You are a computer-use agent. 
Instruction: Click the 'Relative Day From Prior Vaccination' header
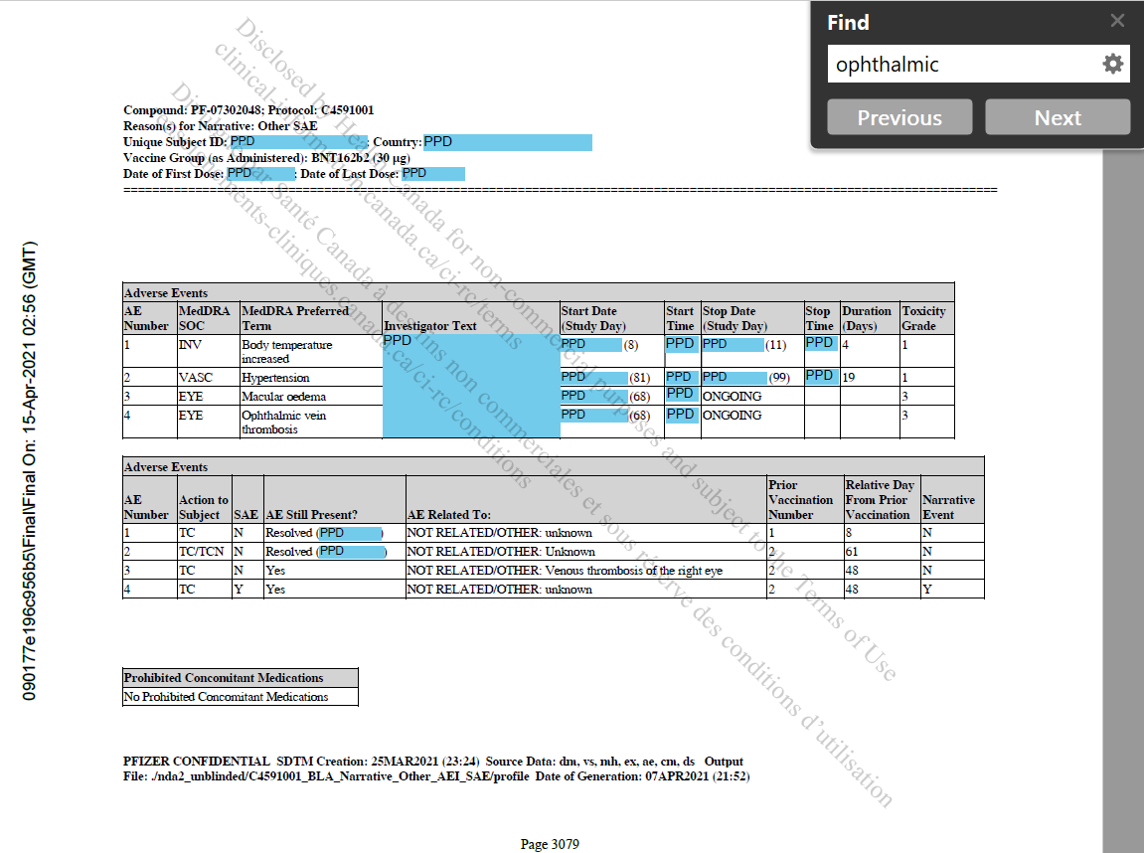(880, 500)
